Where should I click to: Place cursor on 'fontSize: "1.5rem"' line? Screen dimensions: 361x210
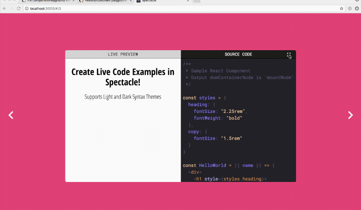pos(218,138)
